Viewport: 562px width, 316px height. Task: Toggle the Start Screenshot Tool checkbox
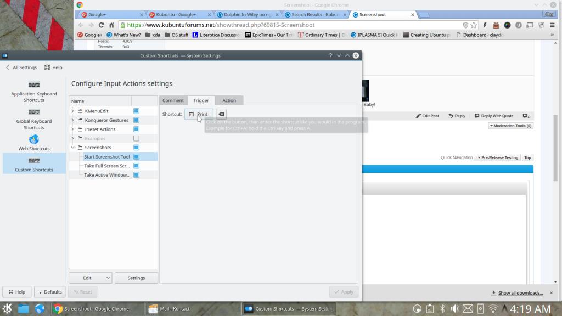coord(136,157)
